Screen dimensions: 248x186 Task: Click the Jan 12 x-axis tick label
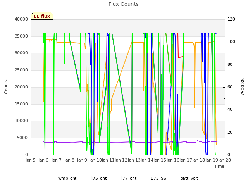click(121, 160)
